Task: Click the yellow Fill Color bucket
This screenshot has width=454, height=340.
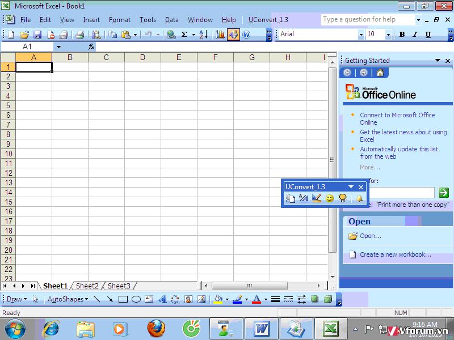Action: 217,299
